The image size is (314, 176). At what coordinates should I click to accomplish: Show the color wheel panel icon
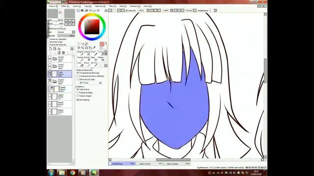tap(78, 10)
